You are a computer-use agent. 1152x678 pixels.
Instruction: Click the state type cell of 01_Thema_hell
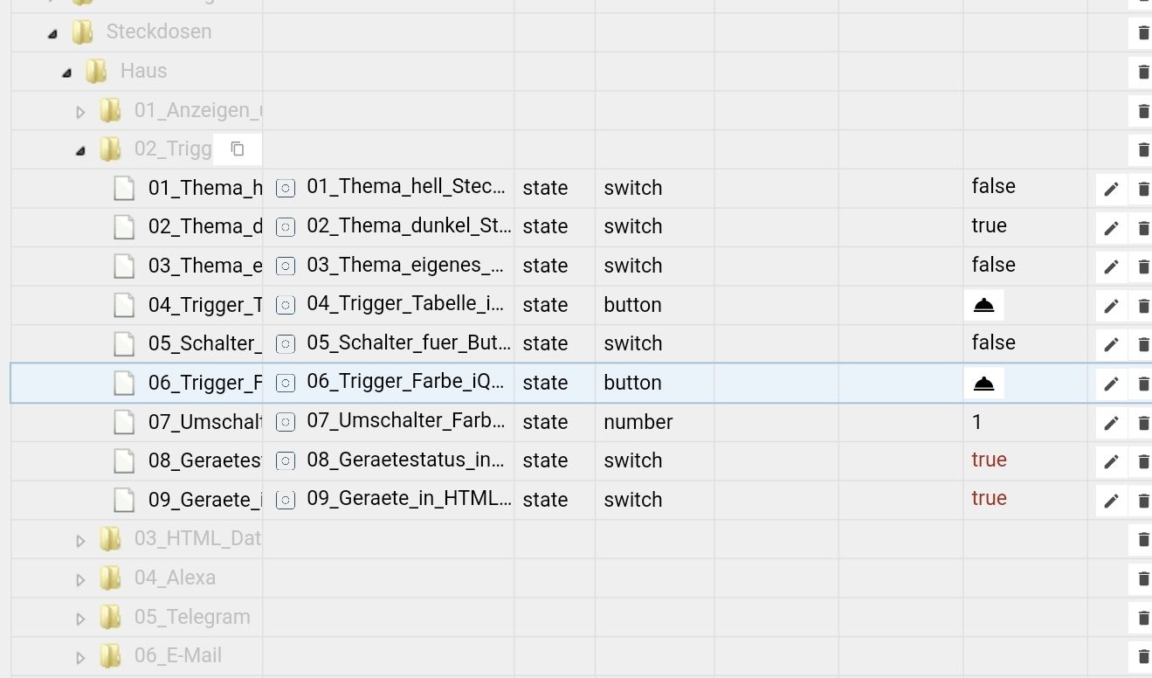click(x=545, y=188)
